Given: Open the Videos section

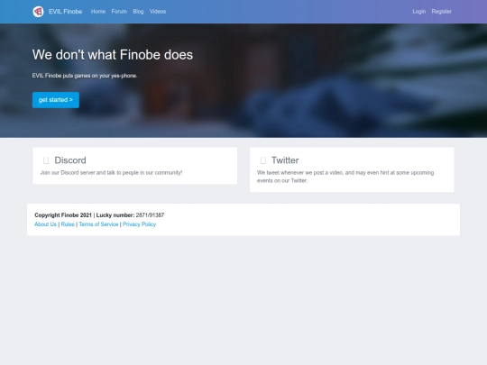Looking at the screenshot, I should (x=158, y=12).
